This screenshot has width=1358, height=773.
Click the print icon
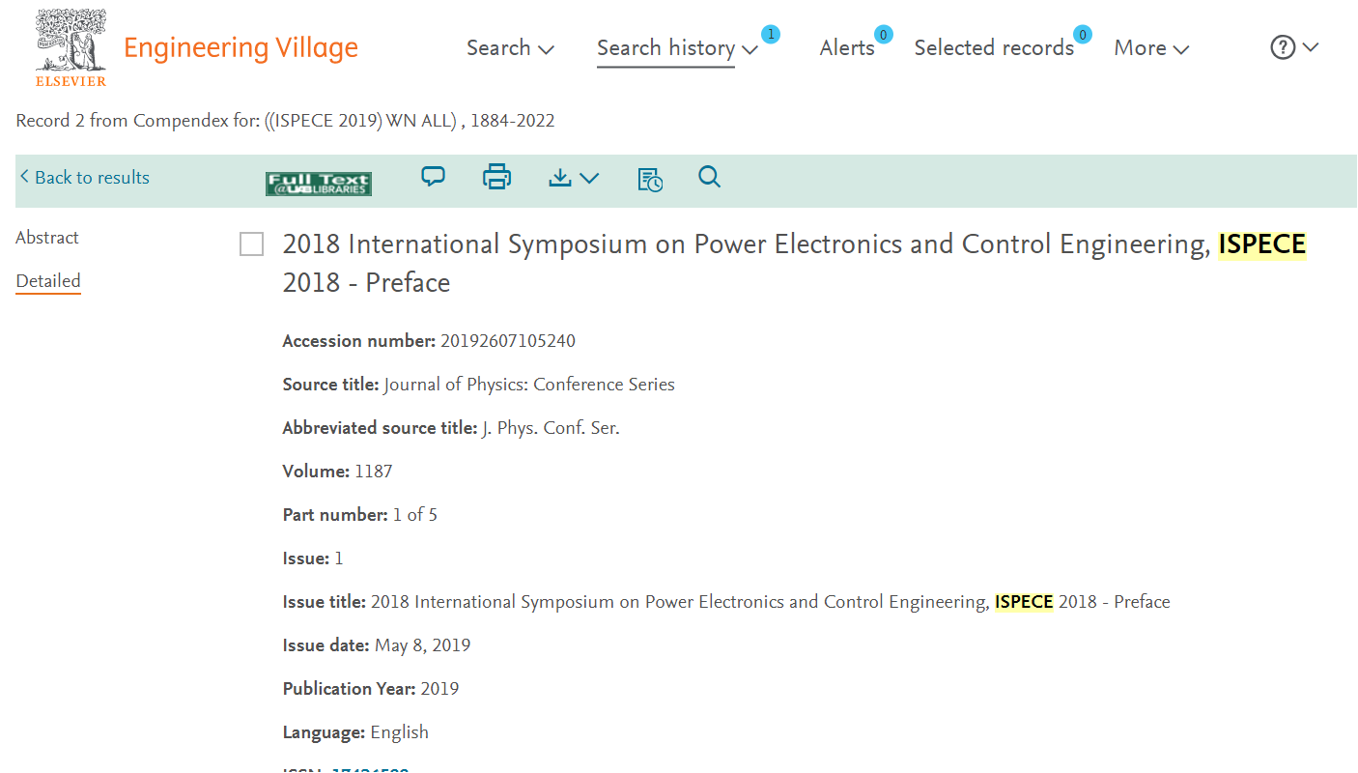(x=496, y=177)
